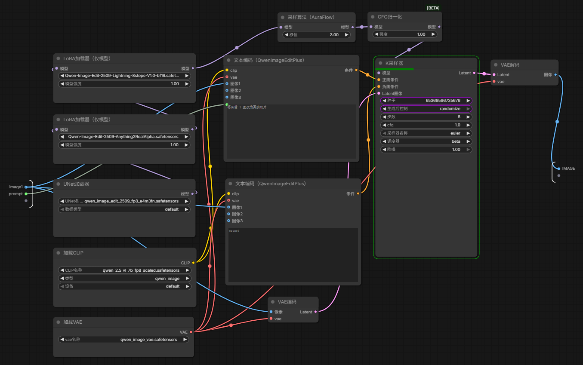Click the 移位 3.00 slider in 采样算法

pos(316,34)
